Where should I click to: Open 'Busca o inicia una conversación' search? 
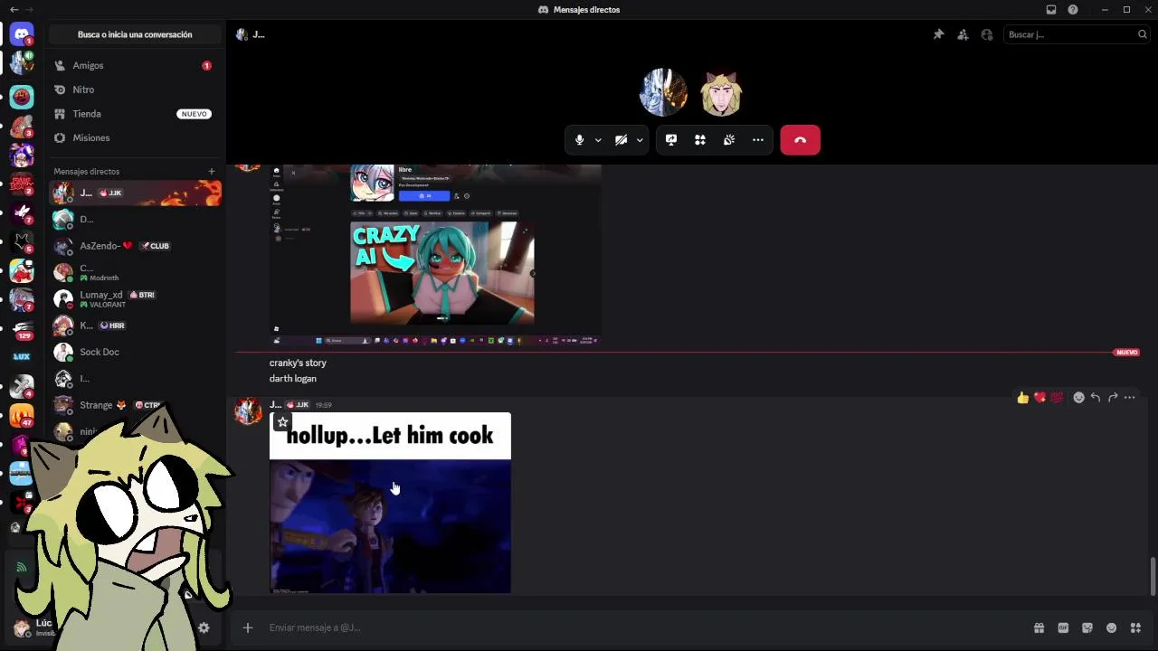(x=135, y=34)
